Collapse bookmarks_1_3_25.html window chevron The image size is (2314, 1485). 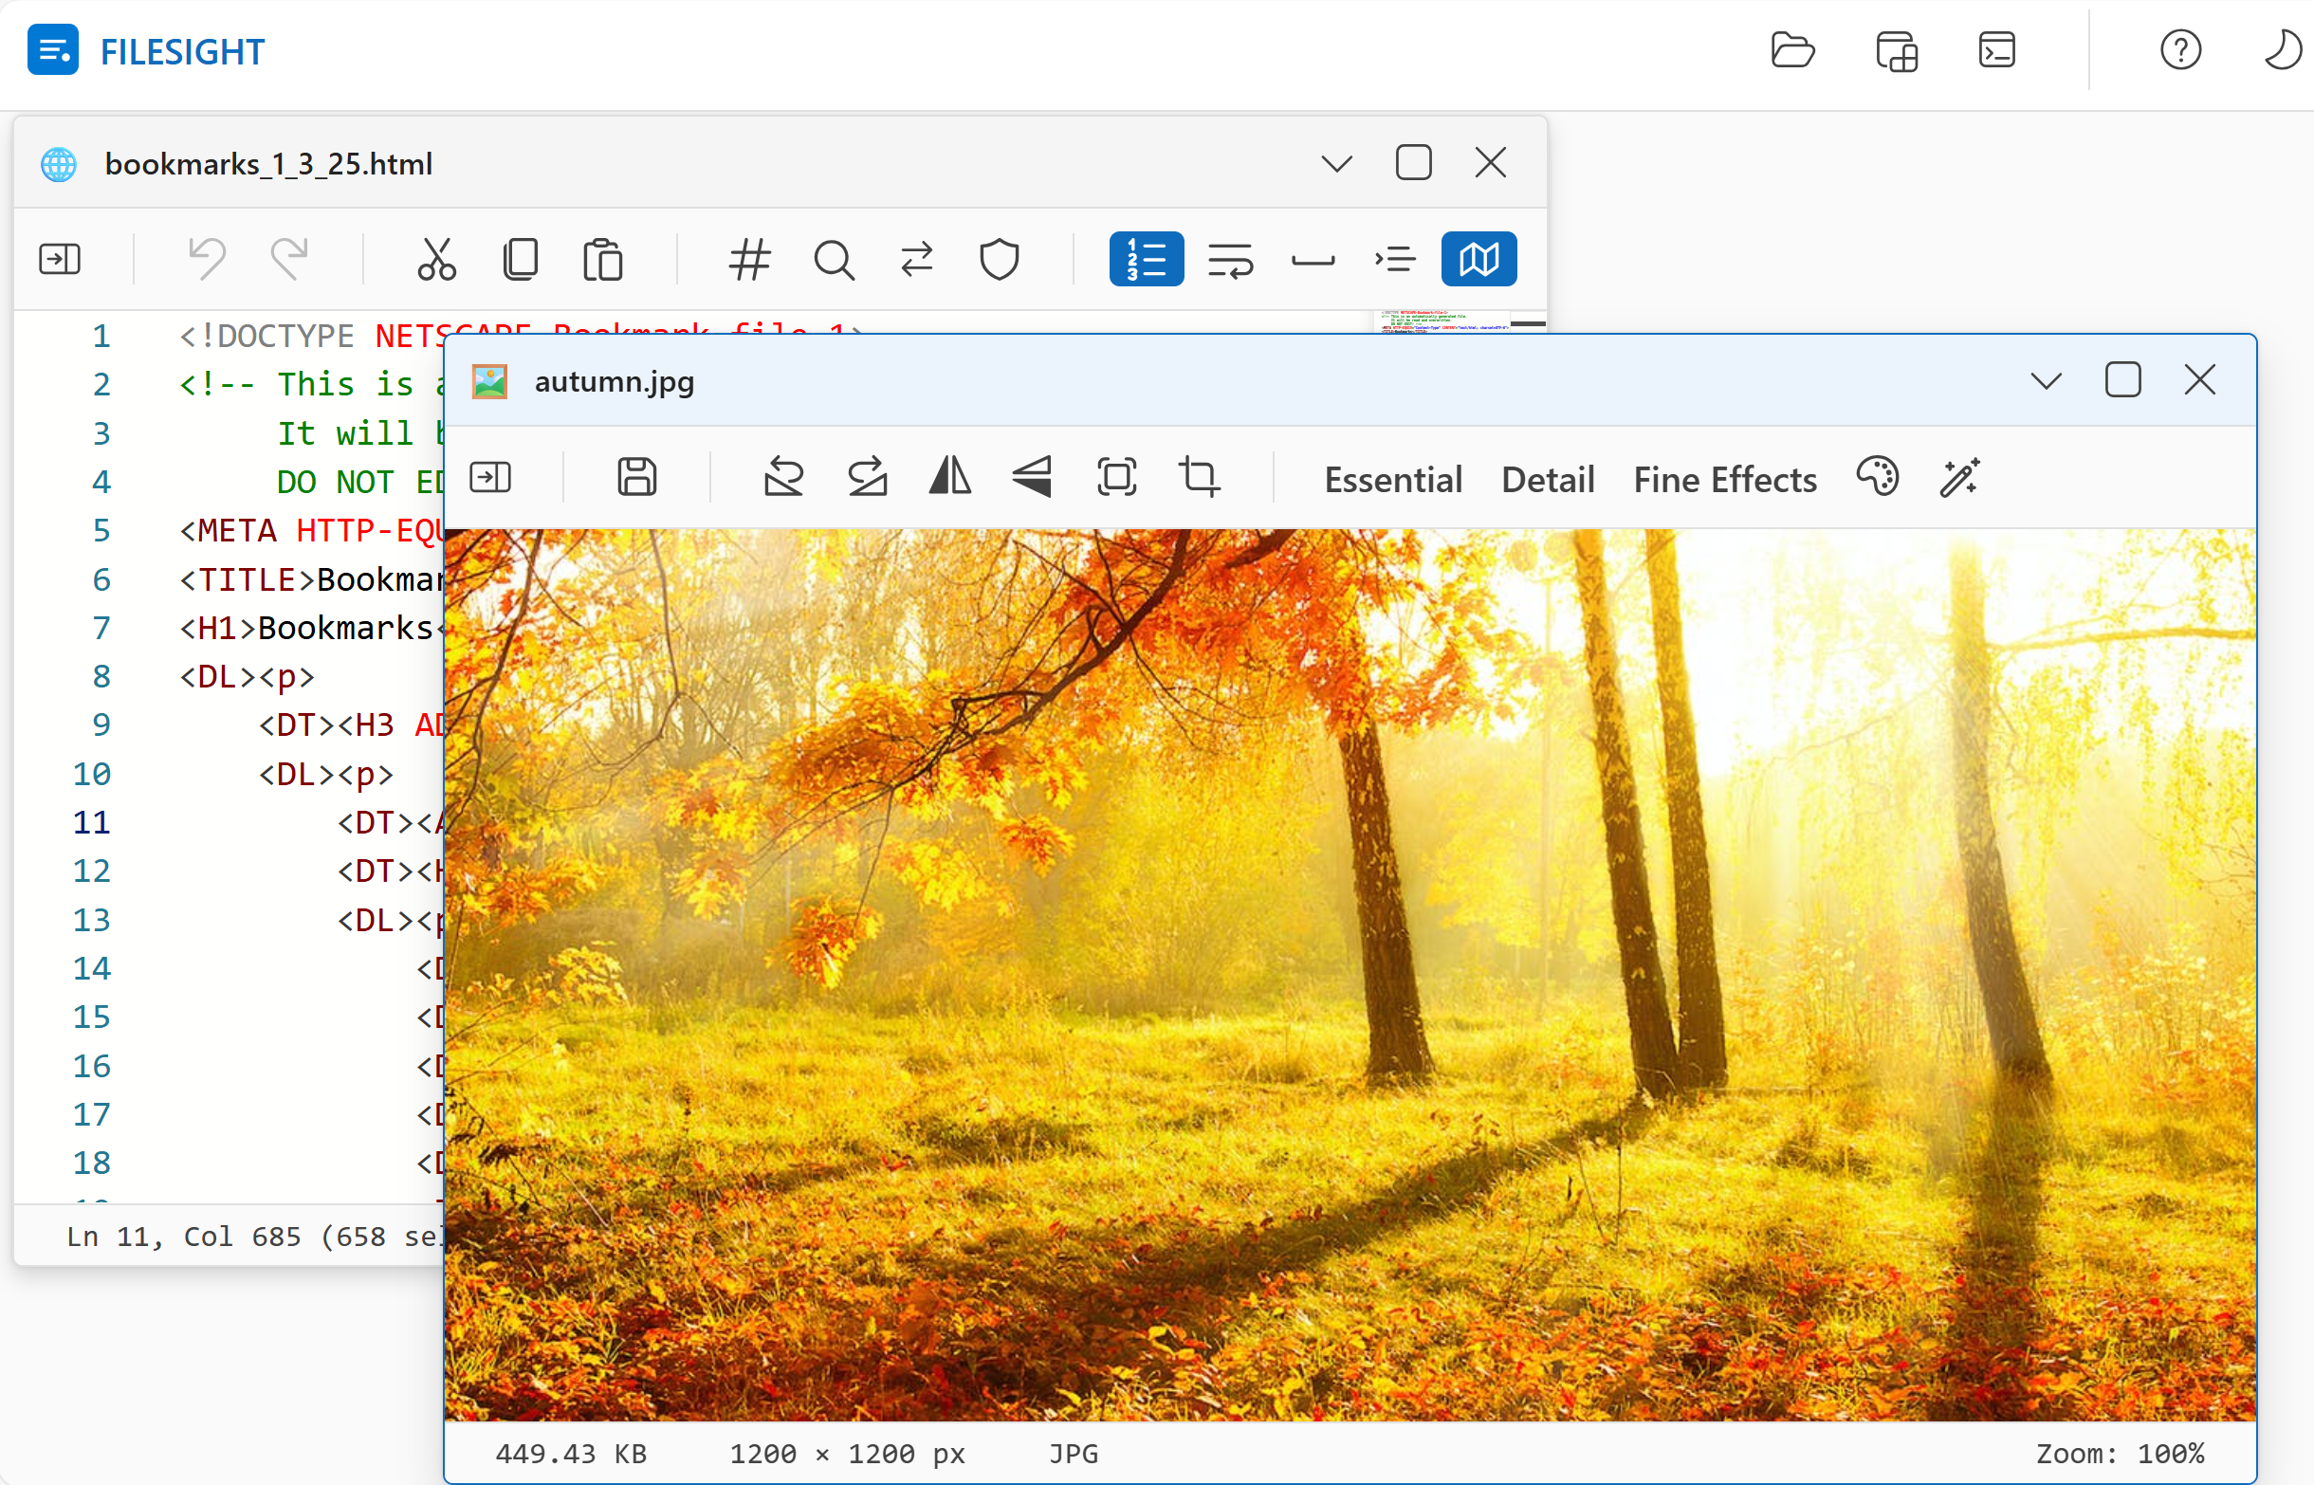[x=1336, y=163]
